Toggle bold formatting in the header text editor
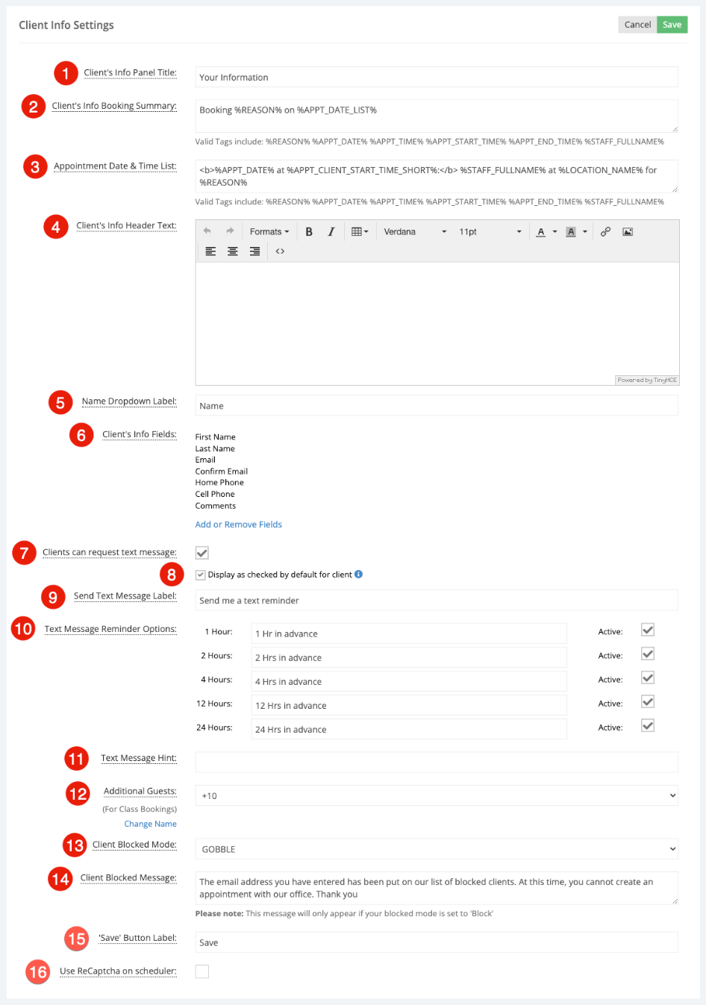The height and width of the screenshot is (1005, 706). (x=309, y=231)
